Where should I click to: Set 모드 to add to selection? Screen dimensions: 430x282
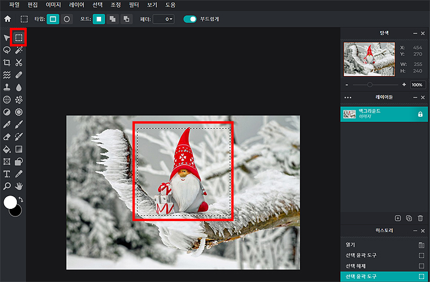click(112, 19)
